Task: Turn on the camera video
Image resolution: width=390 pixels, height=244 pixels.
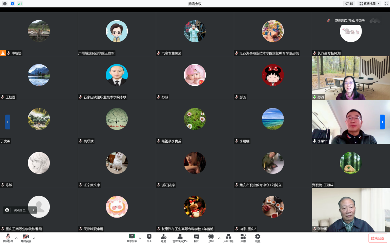Action: pyautogui.click(x=25, y=238)
